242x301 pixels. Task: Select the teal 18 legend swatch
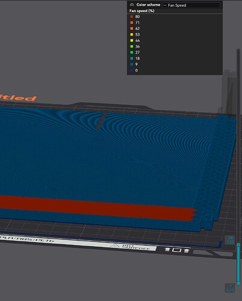pos(132,58)
